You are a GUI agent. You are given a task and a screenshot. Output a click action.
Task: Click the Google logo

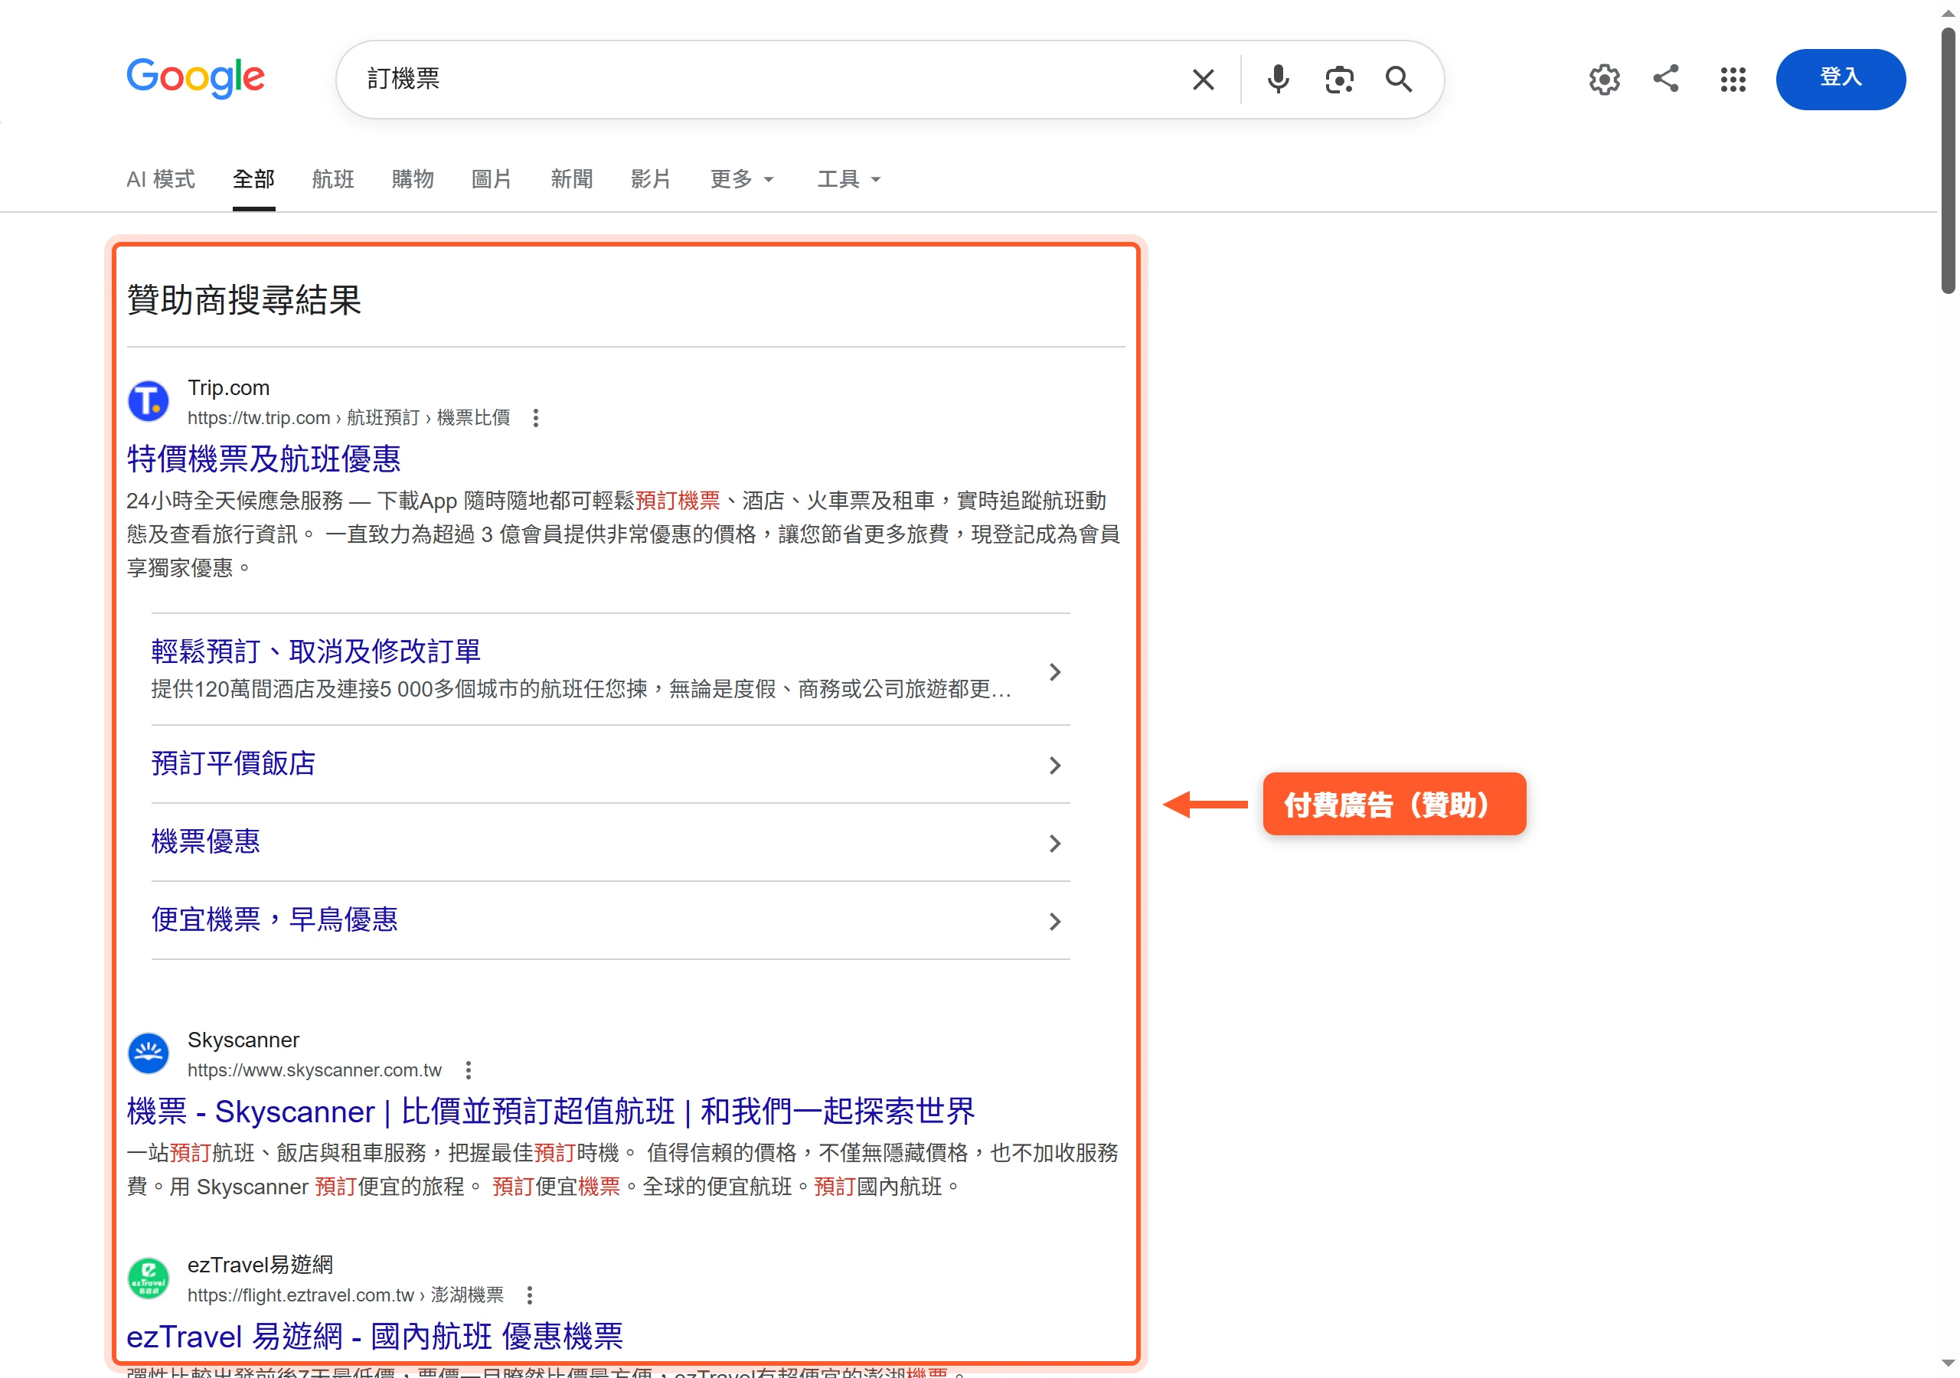tap(195, 77)
